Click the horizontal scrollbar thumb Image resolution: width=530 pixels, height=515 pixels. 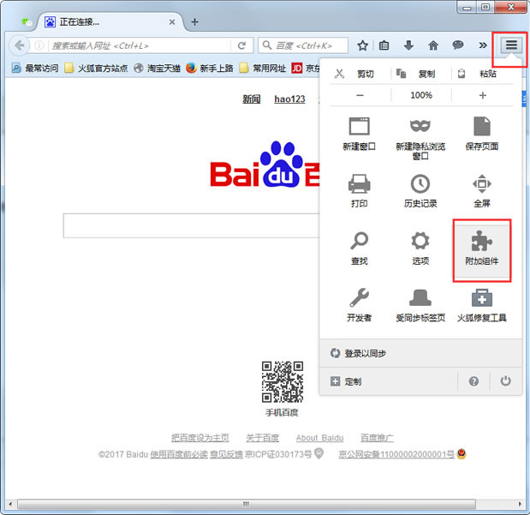coord(247,504)
